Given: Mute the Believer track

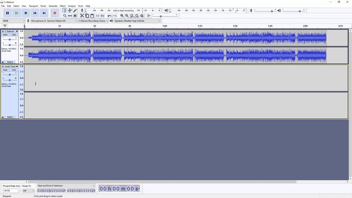Looking at the screenshot, I should (5, 35).
